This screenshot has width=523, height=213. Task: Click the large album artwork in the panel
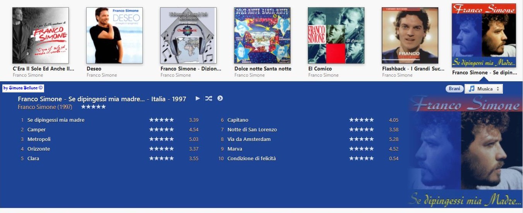[464, 151]
